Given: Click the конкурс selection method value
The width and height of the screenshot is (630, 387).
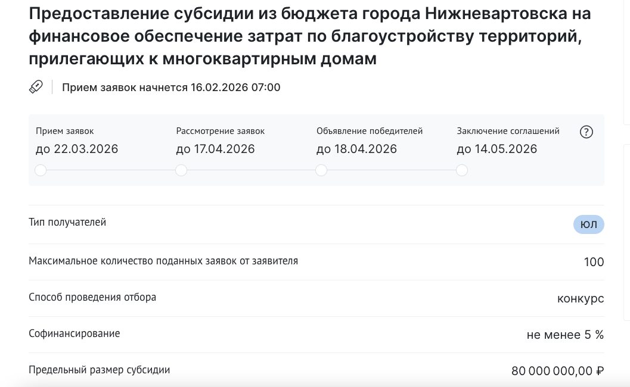Looking at the screenshot, I should point(581,298).
